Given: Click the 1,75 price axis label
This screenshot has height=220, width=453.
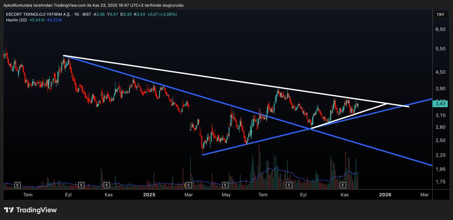Looking at the screenshot, I should click(x=440, y=182).
